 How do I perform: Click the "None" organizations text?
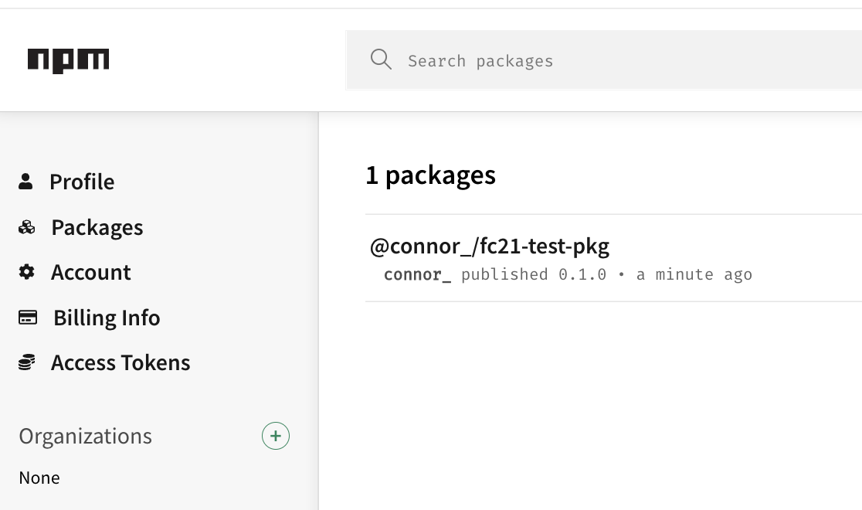coord(39,478)
